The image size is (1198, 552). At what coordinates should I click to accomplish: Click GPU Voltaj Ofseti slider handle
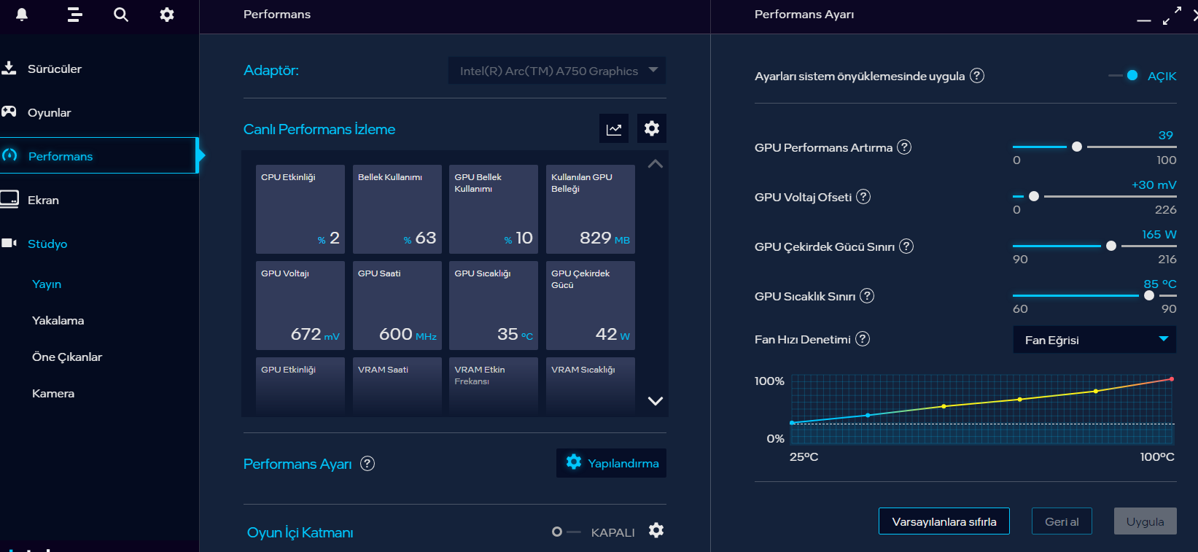1034,196
